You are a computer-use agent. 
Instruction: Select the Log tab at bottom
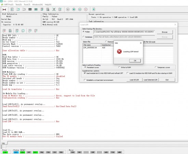[3, 143]
